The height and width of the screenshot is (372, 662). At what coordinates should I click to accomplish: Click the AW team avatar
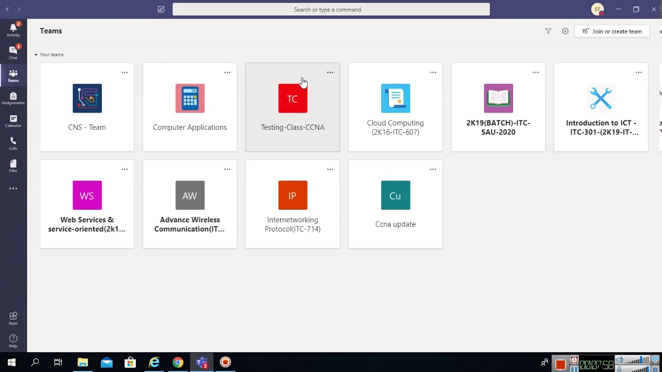[190, 195]
